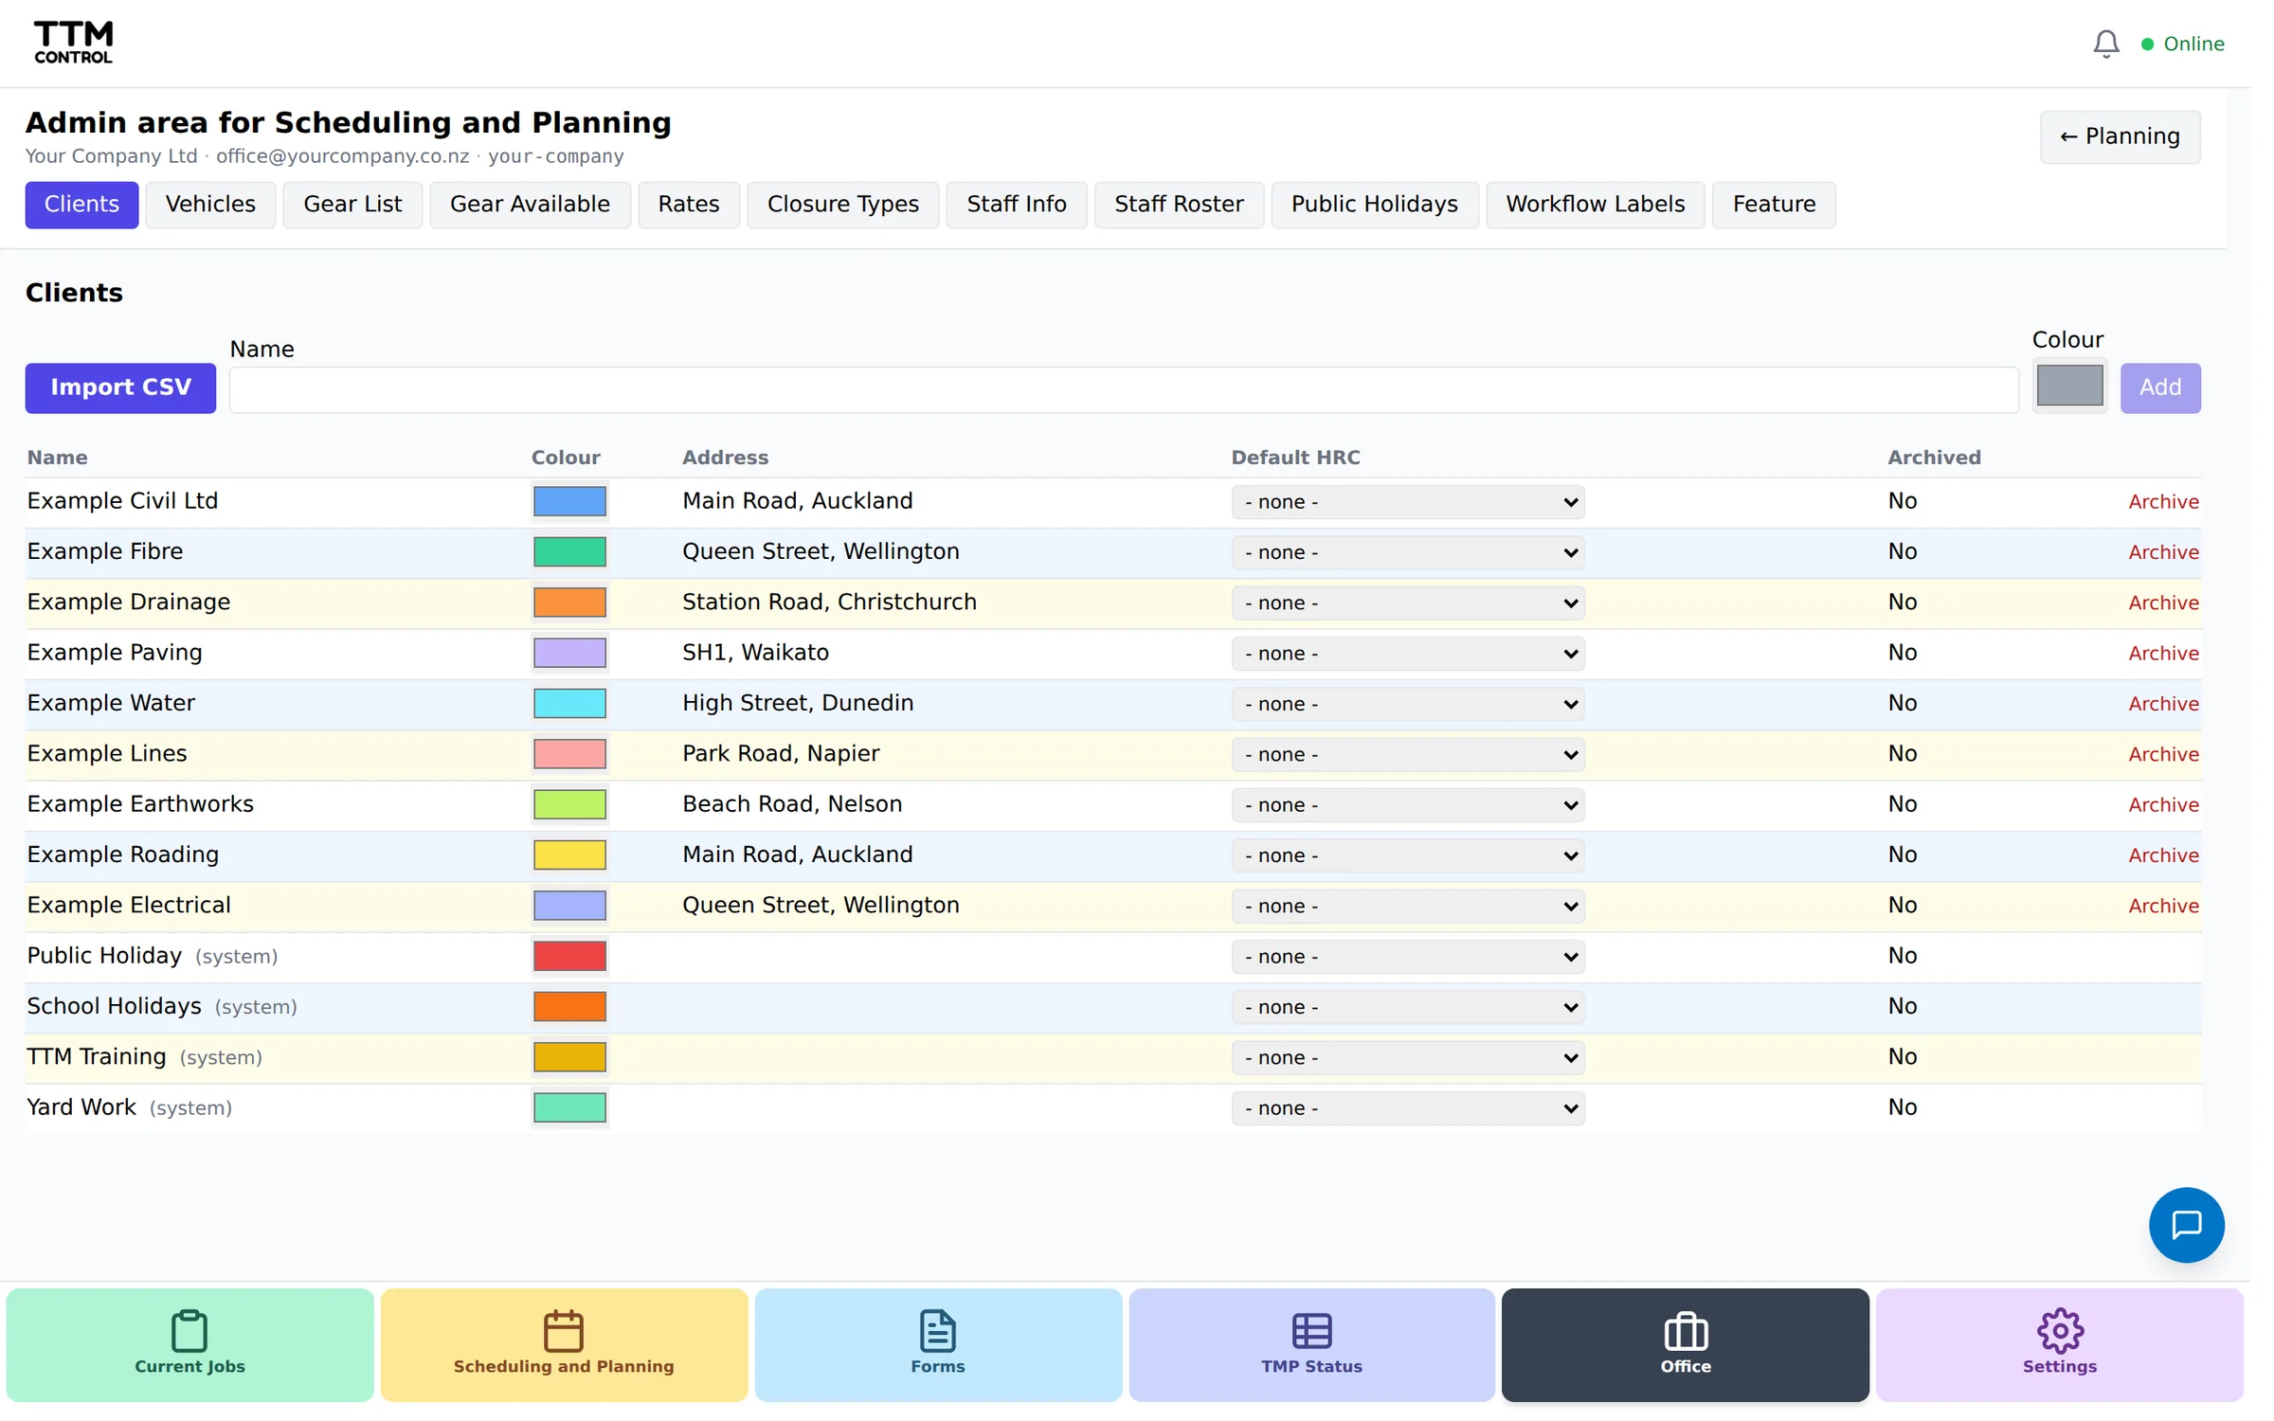Archive the Example Earthworks client
The width and height of the screenshot is (2274, 1421).
pos(2163,805)
